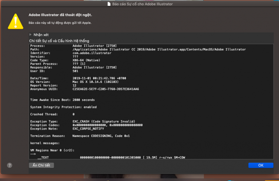Click the Termination Reason Namespace CODESIGNING line
This screenshot has height=181, width=279.
[80, 136]
